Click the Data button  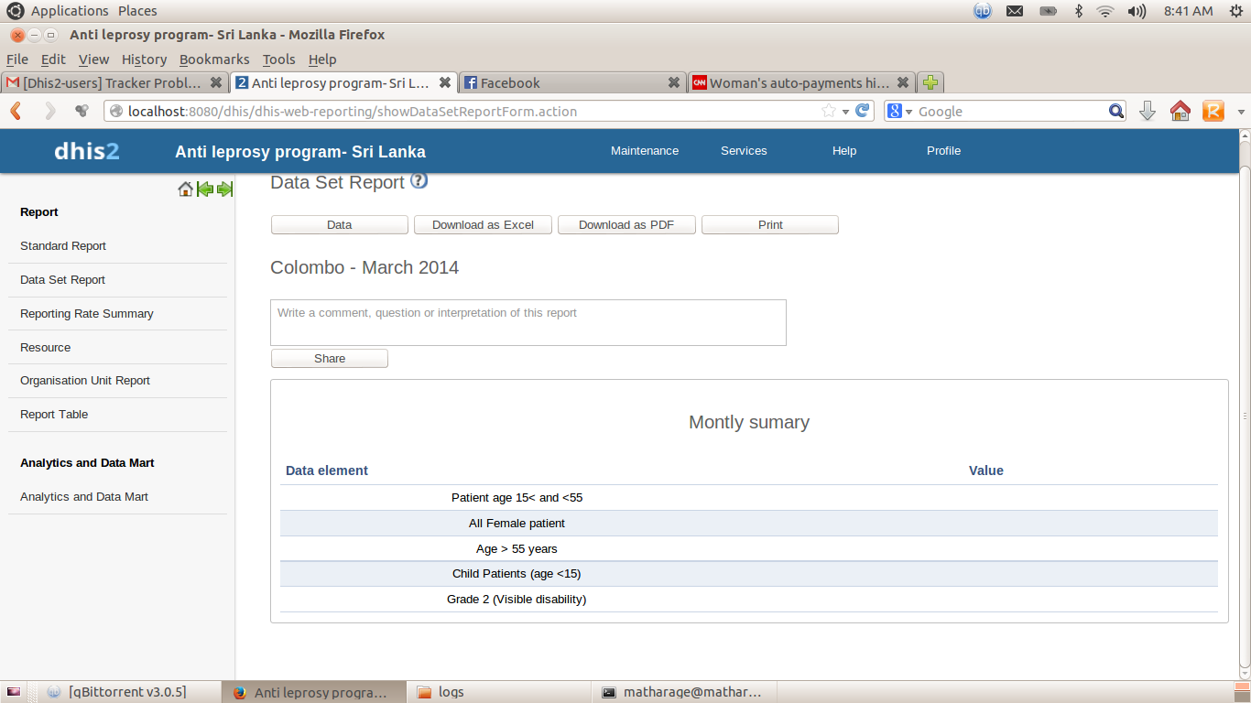340,225
